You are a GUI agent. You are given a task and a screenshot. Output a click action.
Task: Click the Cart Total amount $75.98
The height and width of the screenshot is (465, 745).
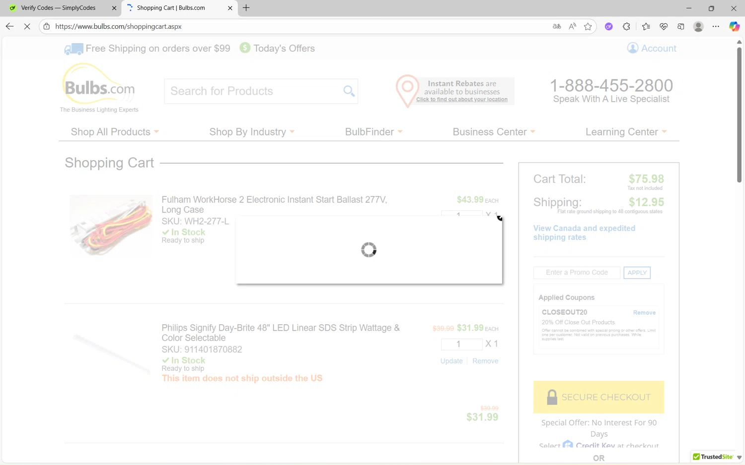(x=646, y=179)
